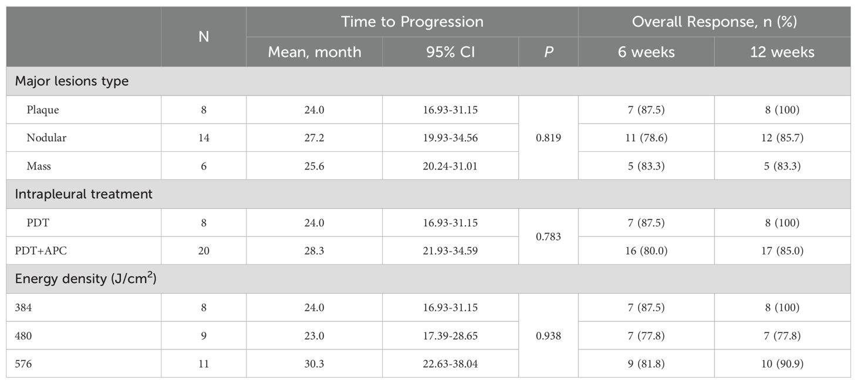Click the Overall Response, n (%) header
The image size is (857, 384).
pos(714,22)
